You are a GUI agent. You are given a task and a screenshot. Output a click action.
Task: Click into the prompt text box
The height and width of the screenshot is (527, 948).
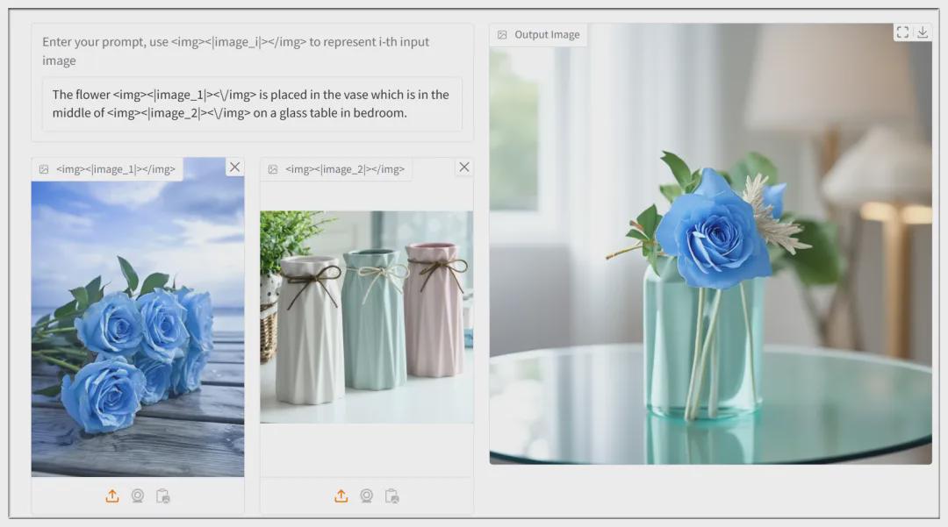251,103
